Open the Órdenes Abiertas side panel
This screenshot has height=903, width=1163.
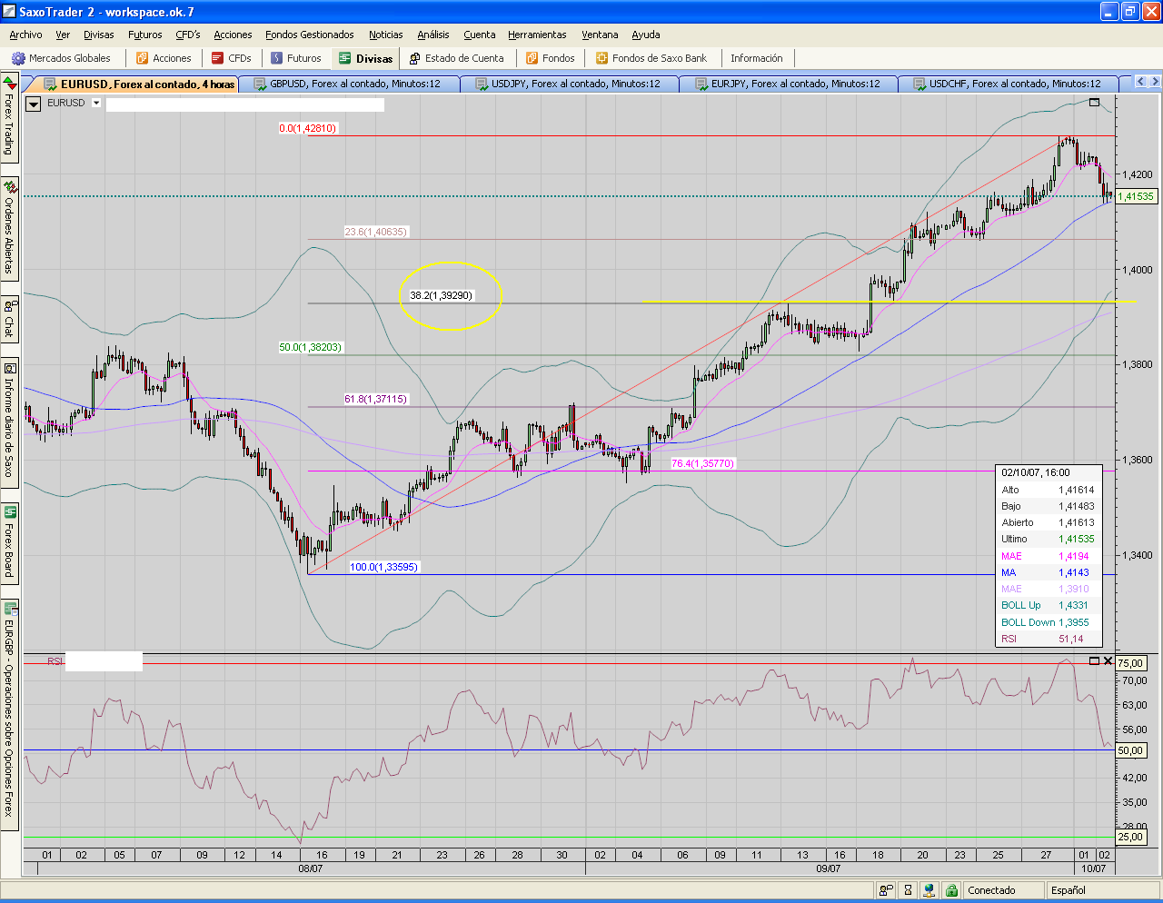tap(9, 227)
